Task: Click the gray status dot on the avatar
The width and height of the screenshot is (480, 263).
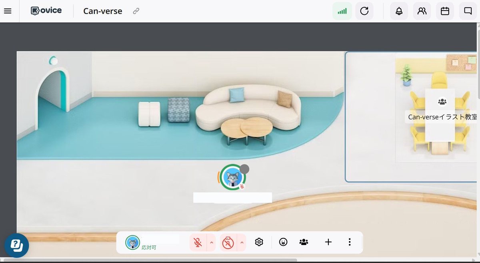Action: pyautogui.click(x=244, y=169)
